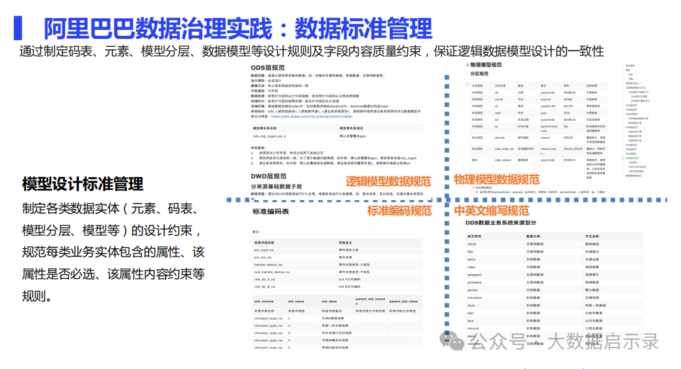Click the parent_std_value header cell

(x=403, y=301)
